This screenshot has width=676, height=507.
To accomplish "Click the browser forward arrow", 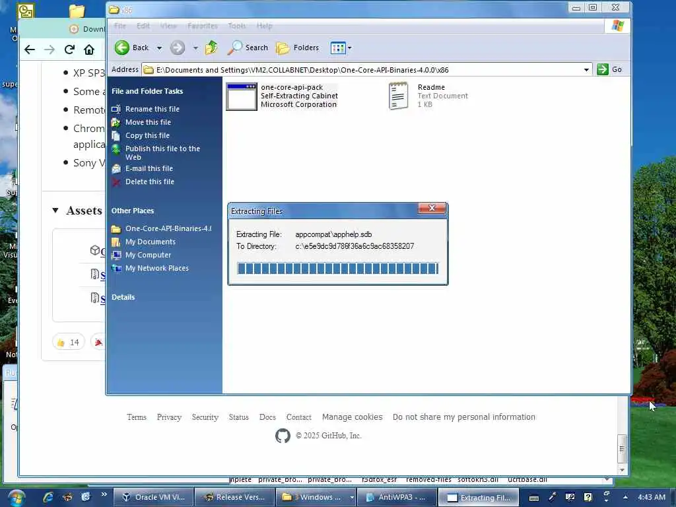I will [x=50, y=50].
